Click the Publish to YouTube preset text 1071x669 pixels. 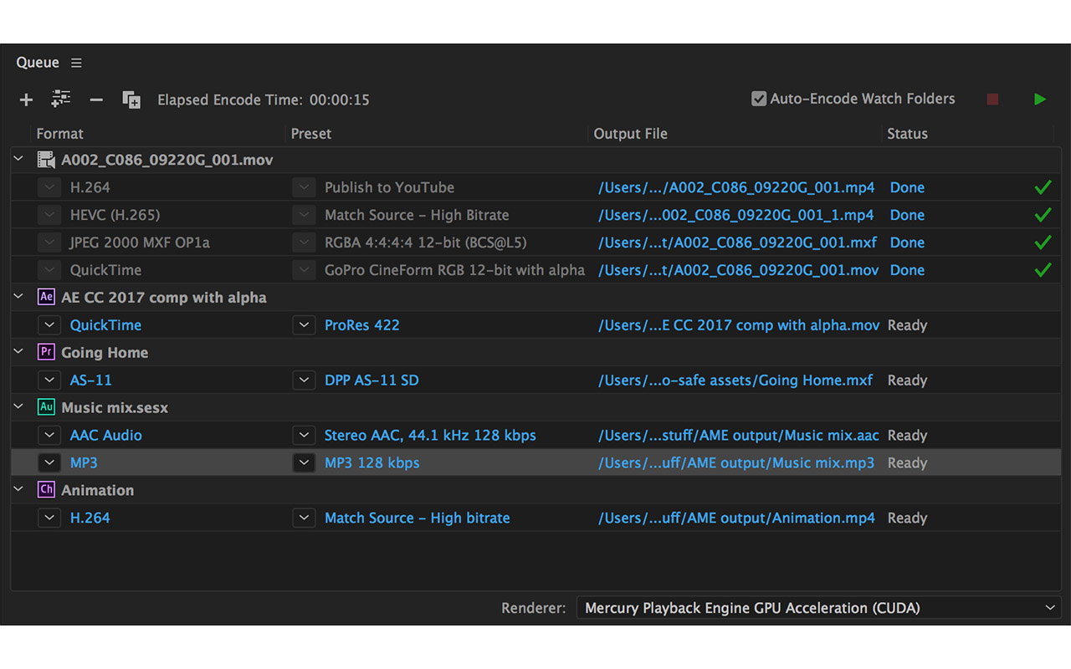pyautogui.click(x=390, y=187)
